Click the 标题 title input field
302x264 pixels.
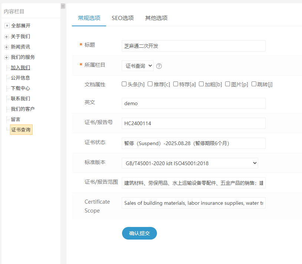(193, 46)
